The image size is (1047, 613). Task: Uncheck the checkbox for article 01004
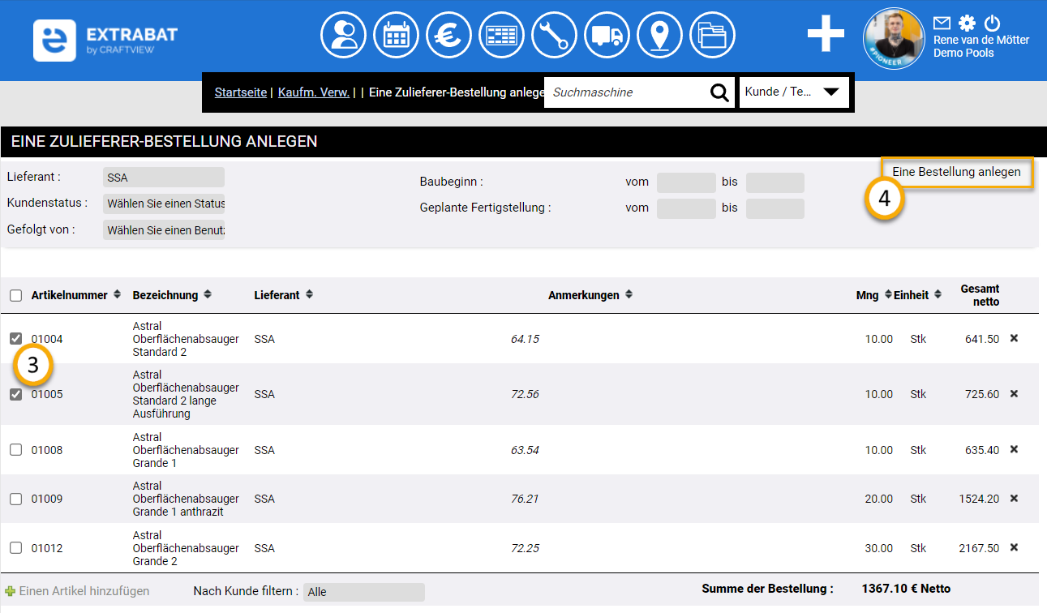(16, 339)
